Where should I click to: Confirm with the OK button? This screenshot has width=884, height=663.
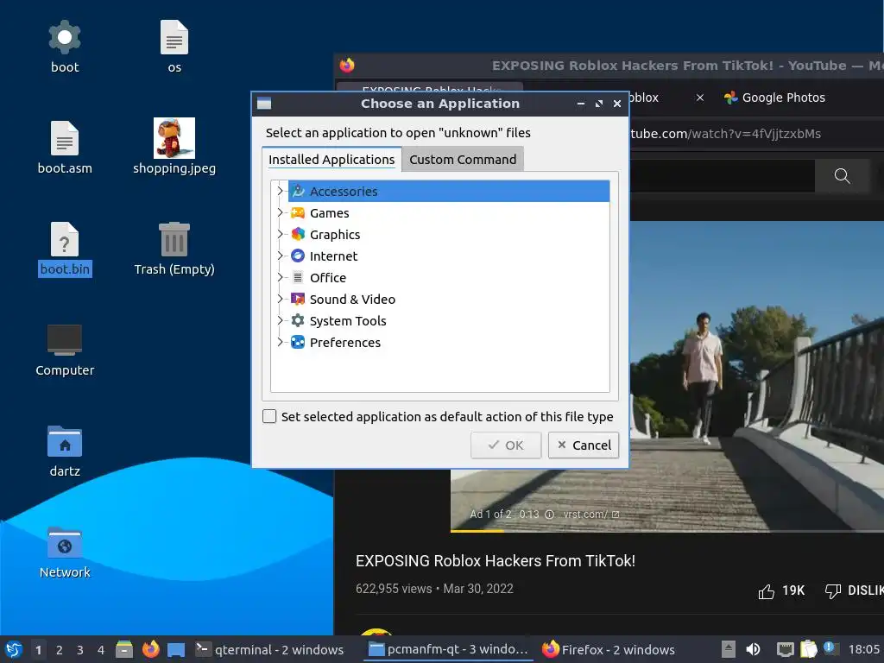tap(506, 445)
